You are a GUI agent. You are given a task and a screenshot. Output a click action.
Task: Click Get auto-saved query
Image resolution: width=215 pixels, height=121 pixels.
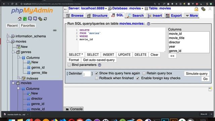point(99,60)
